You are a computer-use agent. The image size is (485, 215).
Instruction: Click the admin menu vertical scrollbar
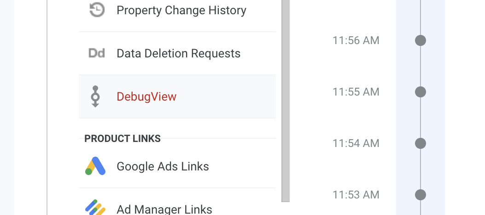click(x=286, y=101)
